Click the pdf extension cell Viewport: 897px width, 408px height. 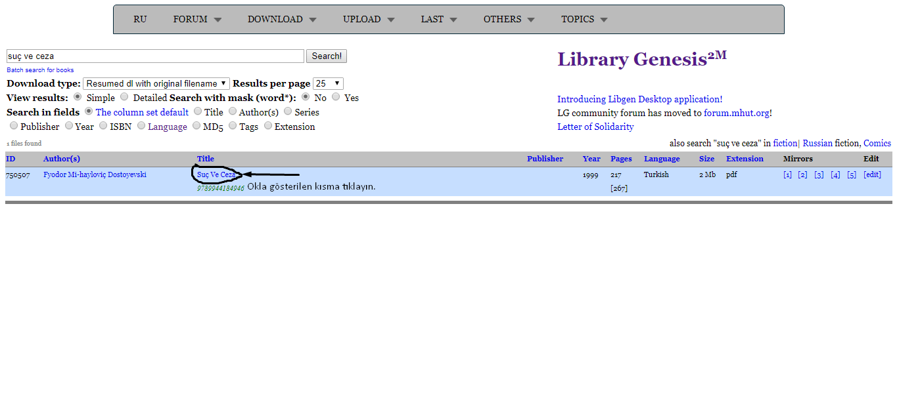(x=732, y=174)
